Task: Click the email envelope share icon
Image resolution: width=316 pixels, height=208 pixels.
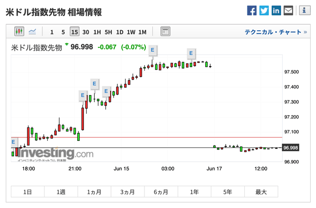Action: tap(288, 10)
